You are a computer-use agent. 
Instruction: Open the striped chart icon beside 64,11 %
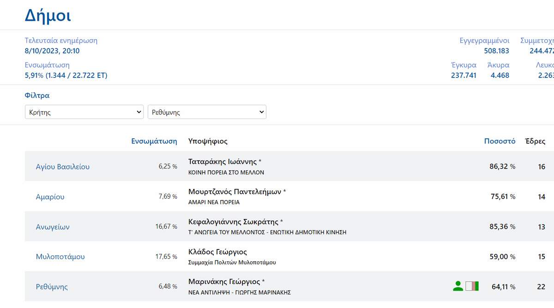(x=472, y=286)
